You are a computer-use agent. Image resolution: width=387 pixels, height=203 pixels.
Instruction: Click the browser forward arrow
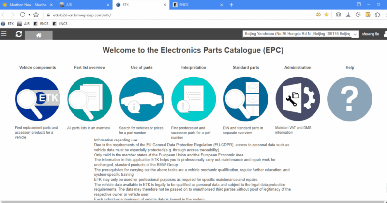click(13, 15)
